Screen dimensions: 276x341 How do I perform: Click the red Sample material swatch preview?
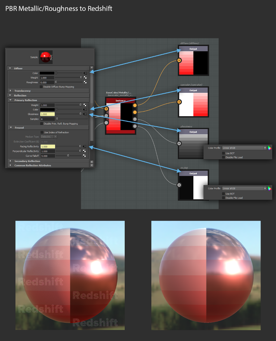[46, 57]
